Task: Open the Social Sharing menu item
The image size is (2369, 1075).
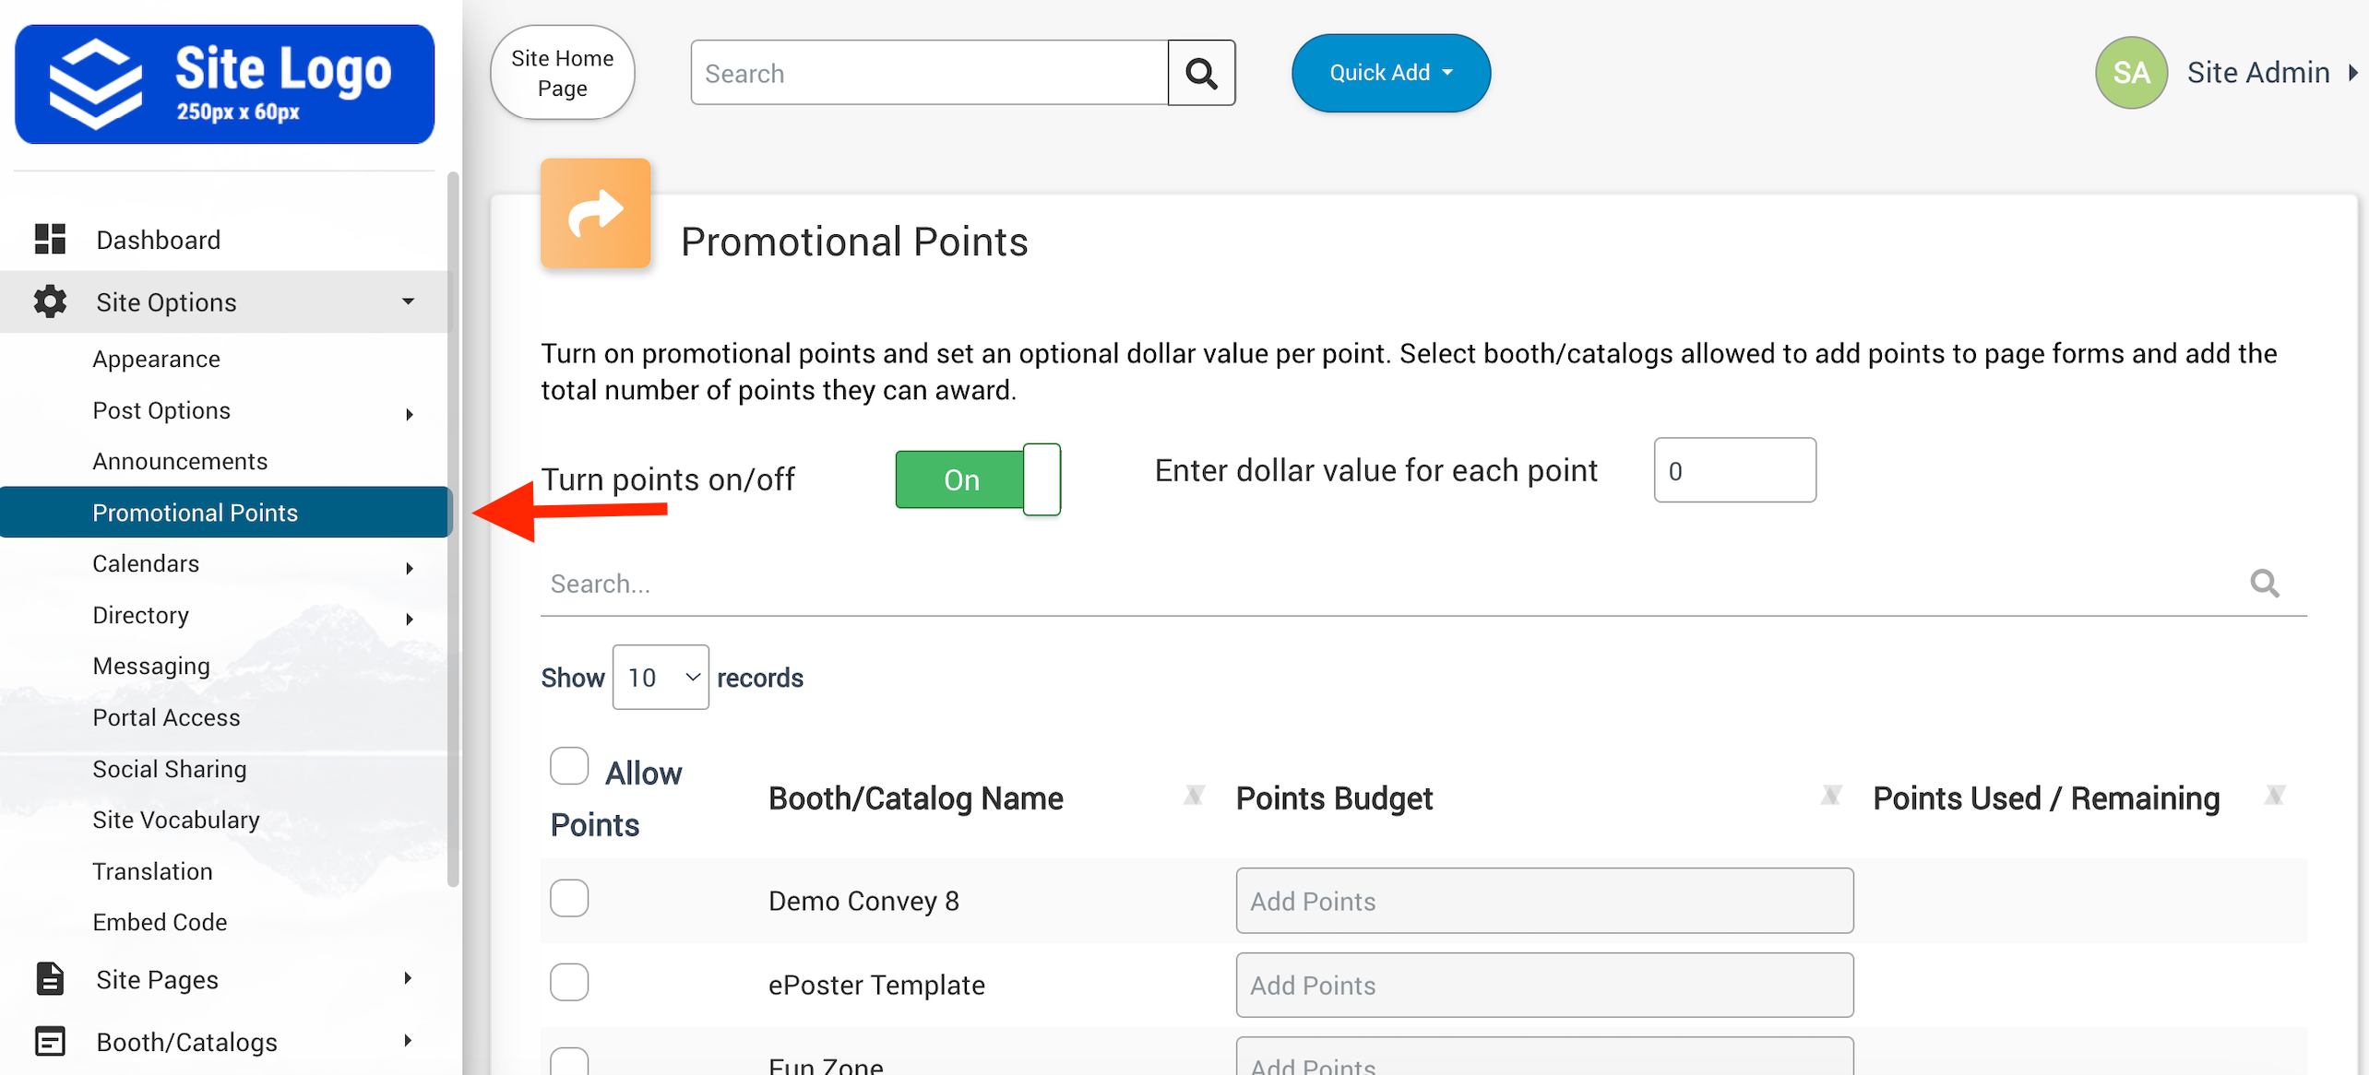Action: [x=170, y=769]
